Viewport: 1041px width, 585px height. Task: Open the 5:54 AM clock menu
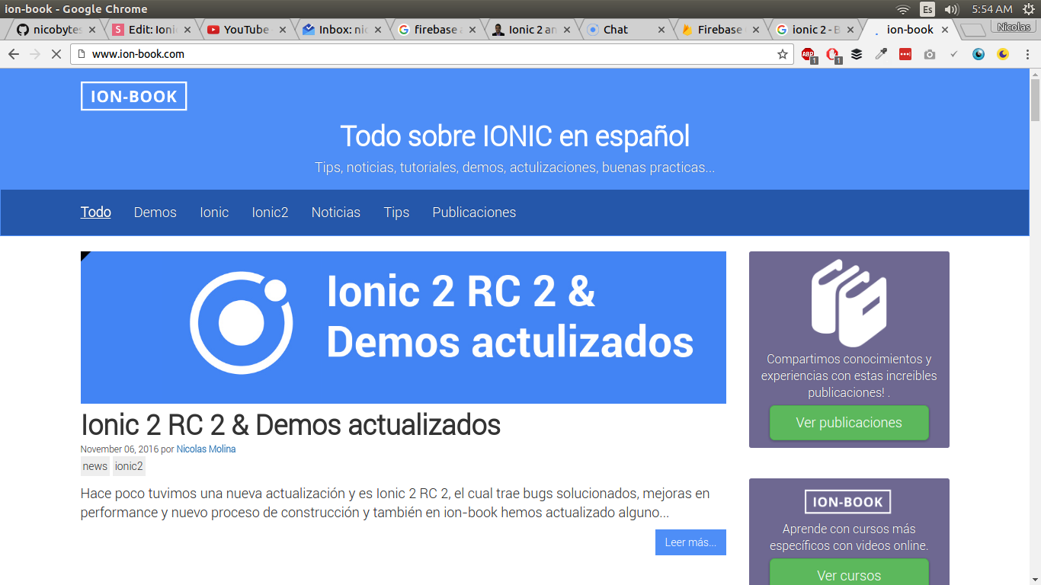click(x=992, y=9)
